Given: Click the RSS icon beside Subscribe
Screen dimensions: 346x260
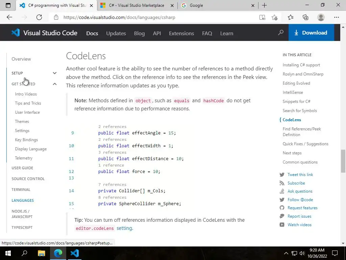Looking at the screenshot, I should 282,183.
